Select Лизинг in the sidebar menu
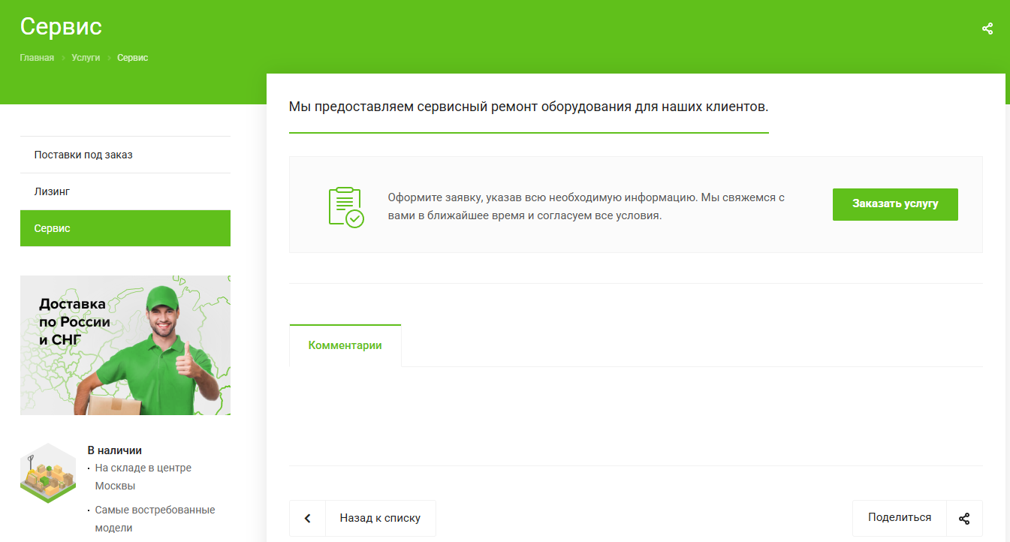Image resolution: width=1010 pixels, height=542 pixels. 52,191
